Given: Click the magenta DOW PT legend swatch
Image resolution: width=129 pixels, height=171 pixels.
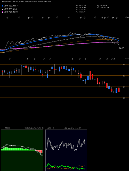Looking at the screenshot, I should (x=3, y=12).
